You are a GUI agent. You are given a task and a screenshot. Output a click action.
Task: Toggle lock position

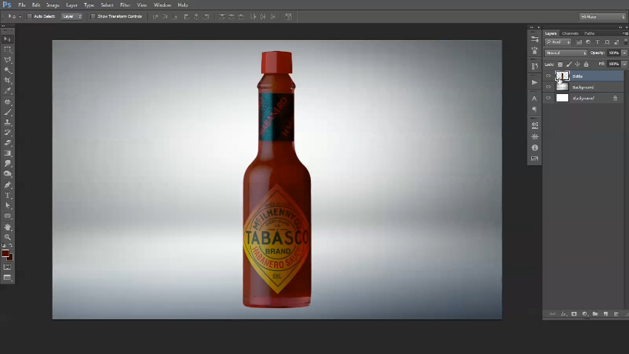tap(577, 64)
